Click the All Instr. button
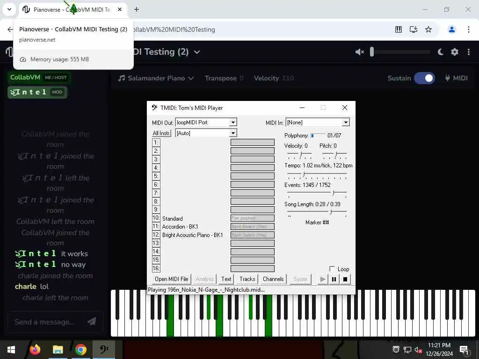 161,133
